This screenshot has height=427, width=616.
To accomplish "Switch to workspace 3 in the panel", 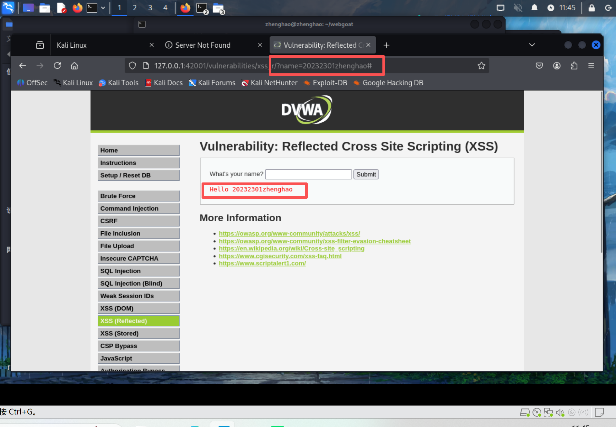I will pos(150,8).
